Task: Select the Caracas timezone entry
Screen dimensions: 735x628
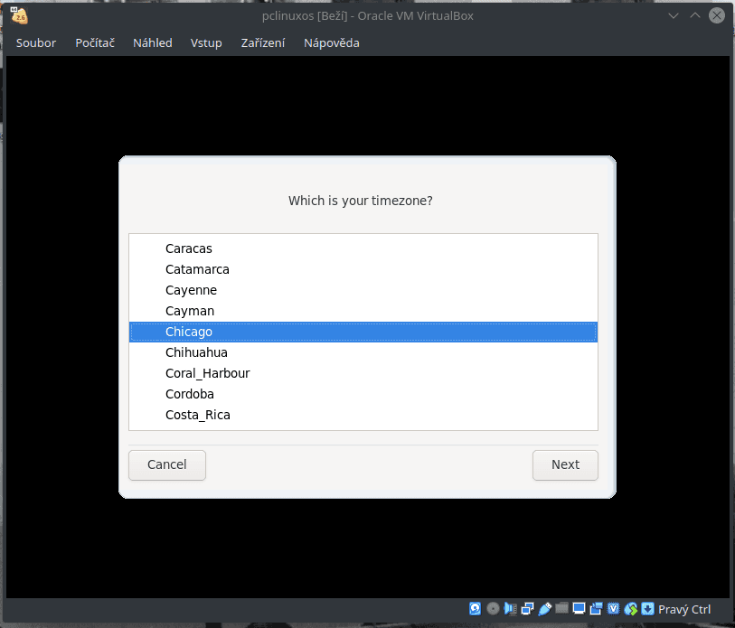Action: [188, 248]
